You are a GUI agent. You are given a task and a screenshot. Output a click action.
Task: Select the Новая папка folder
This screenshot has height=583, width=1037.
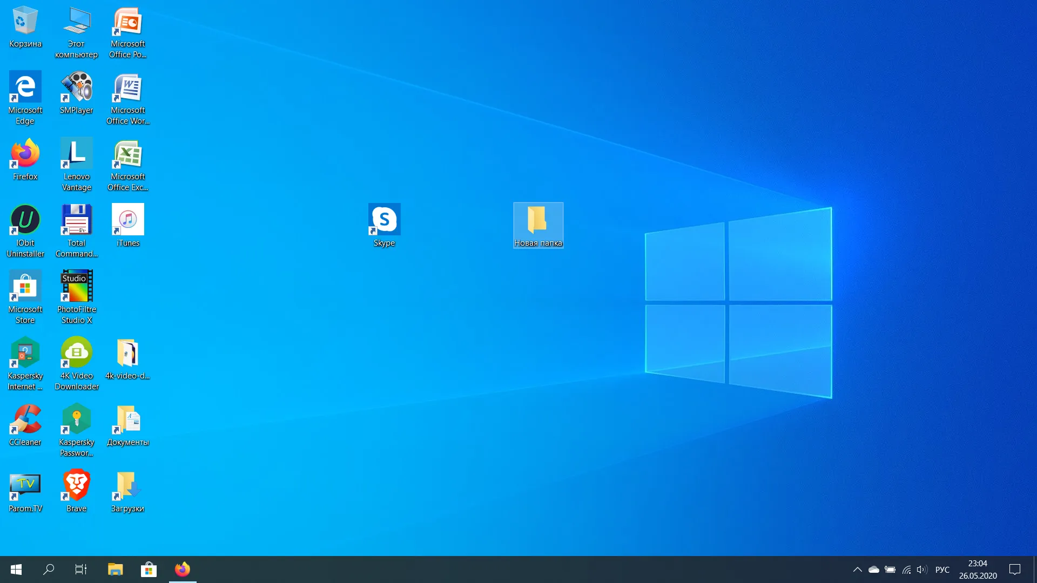[538, 226]
